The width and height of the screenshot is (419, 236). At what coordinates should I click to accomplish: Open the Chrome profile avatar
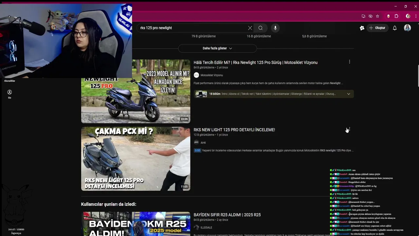point(408,16)
